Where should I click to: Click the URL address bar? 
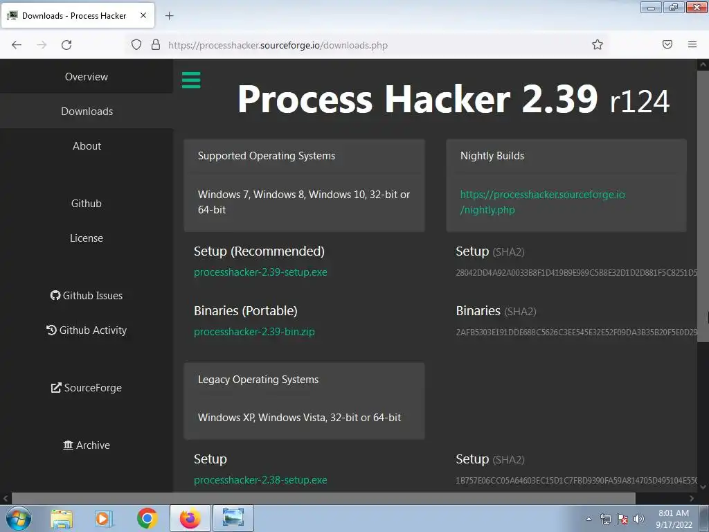tap(366, 45)
